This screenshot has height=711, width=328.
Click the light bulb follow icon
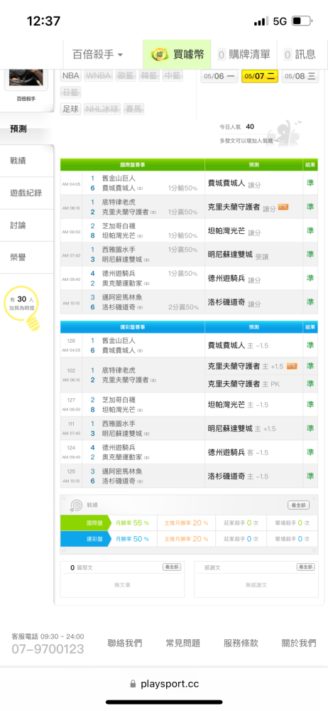tap(32, 321)
